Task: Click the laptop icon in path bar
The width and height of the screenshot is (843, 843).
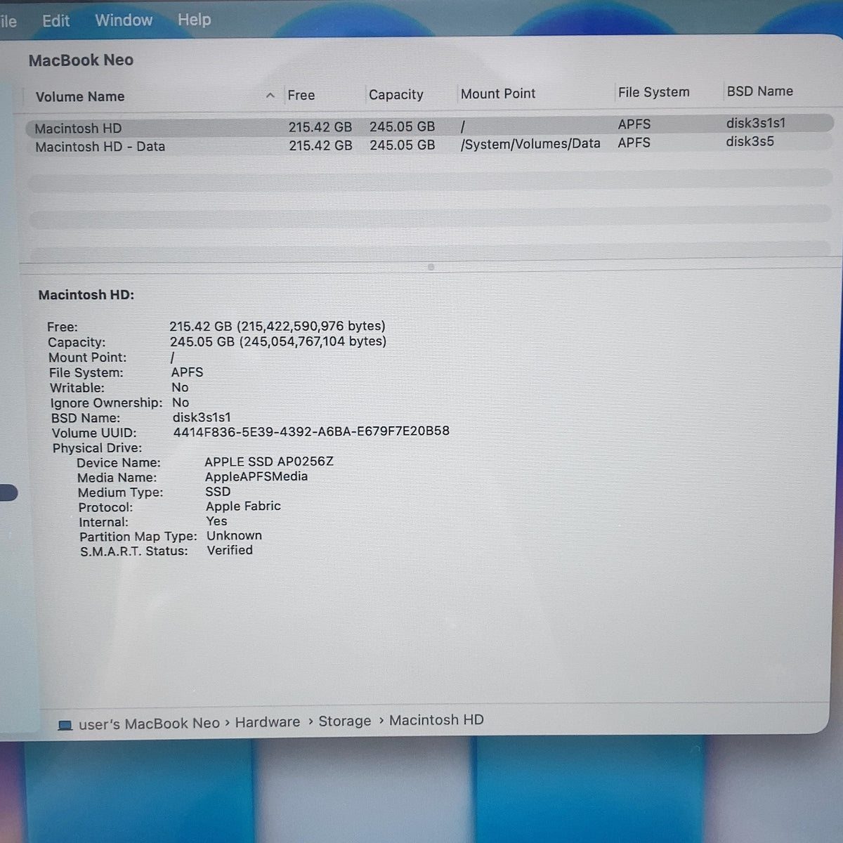Action: tap(65, 725)
